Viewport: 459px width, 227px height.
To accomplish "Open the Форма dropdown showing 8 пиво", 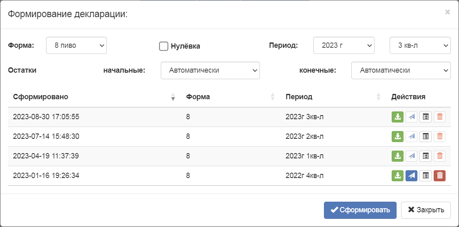I will point(76,45).
